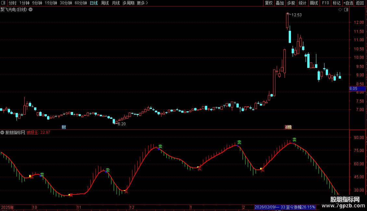Image resolution: width=367 pixels, height=211 pixels.
Task: Open F10 company info
Action: 325,3
